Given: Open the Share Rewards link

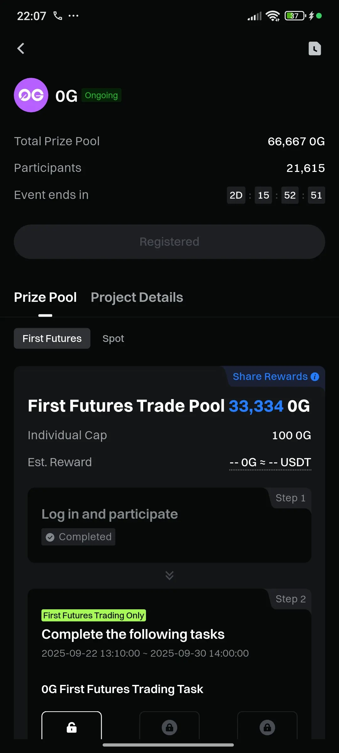Looking at the screenshot, I should click(x=270, y=376).
